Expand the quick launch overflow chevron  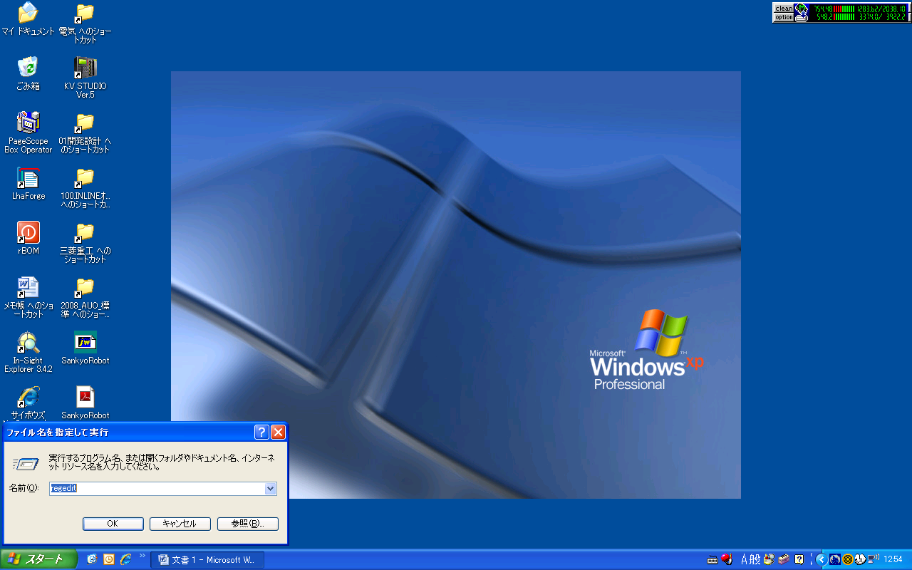(142, 556)
